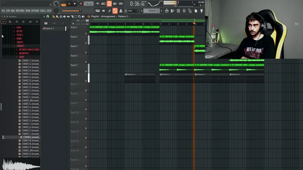Open the OPTIONS menu
Image resolution: width=303 pixels, height=170 pixels.
(x=35, y=11)
